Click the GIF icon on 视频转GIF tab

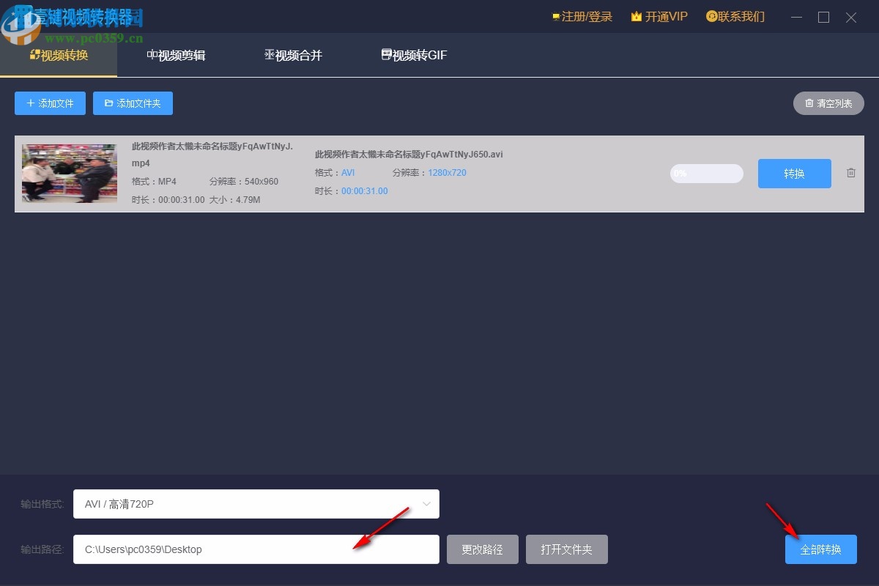tap(386, 53)
